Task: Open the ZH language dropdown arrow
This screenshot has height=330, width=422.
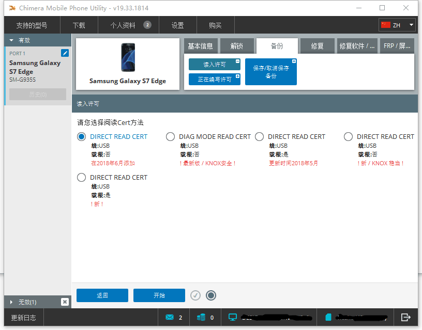Action: (411, 25)
